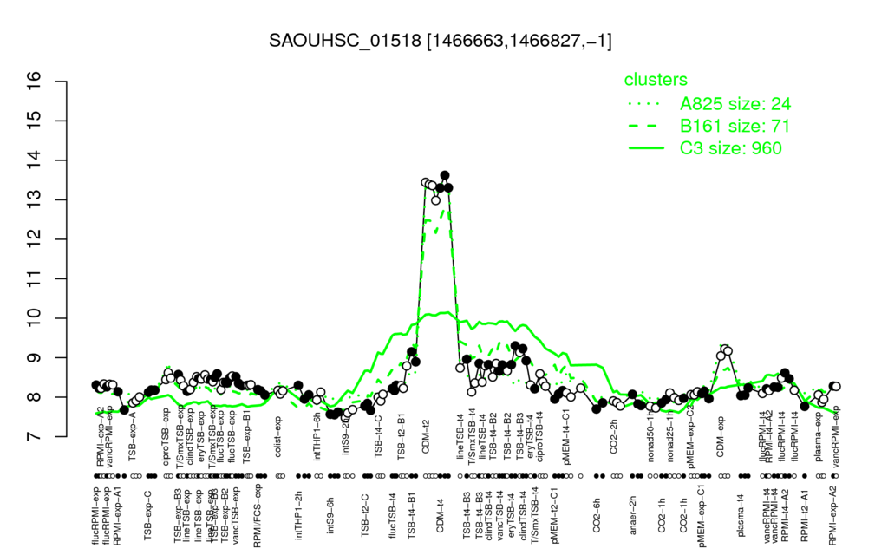This screenshot has width=888, height=555.
Task: Click the RPMI-exp-A1 axis label
Action: tap(116, 517)
